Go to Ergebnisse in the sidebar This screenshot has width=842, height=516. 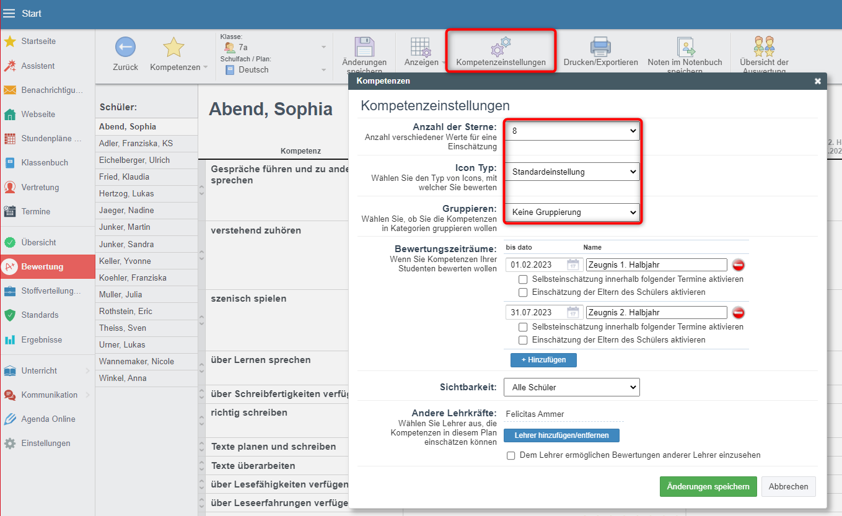click(42, 340)
